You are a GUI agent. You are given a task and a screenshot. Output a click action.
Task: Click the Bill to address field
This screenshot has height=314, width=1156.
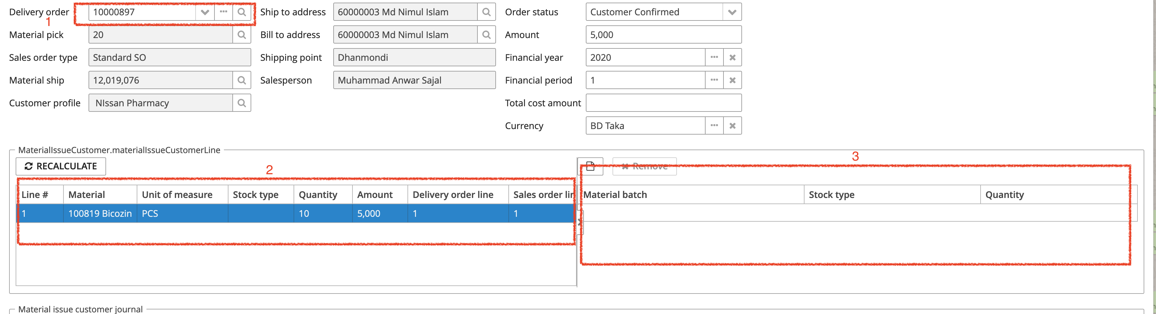pos(405,35)
